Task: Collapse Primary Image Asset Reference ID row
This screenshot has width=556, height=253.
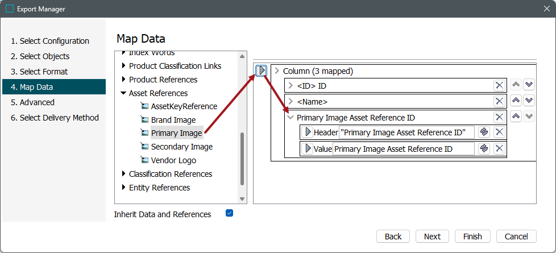Action: pos(291,118)
